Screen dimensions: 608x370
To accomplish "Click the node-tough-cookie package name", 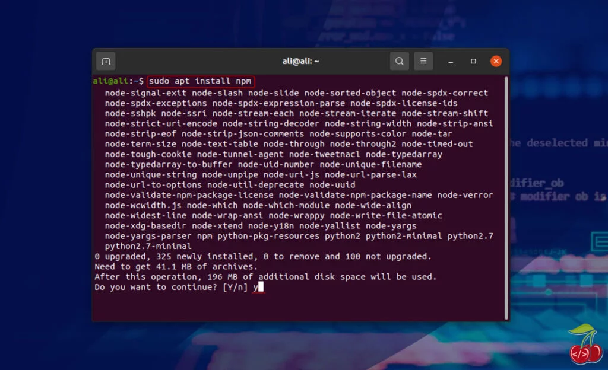I will click(x=148, y=154).
